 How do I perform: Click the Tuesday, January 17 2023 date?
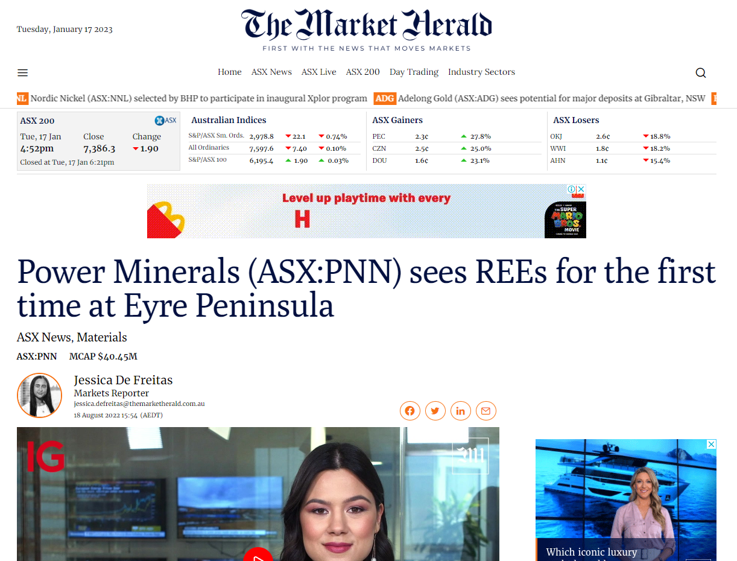click(65, 29)
